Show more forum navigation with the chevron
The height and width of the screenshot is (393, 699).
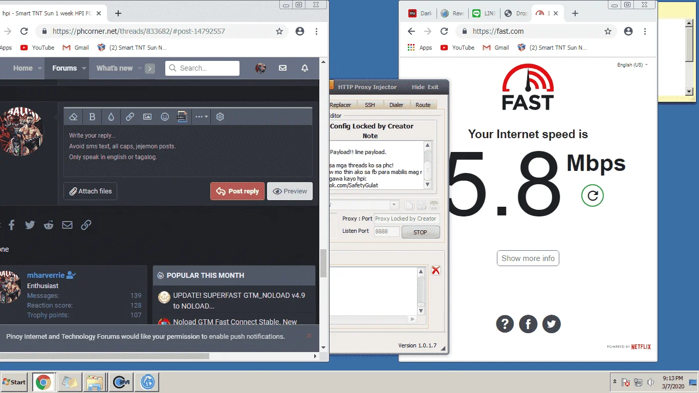tap(150, 69)
